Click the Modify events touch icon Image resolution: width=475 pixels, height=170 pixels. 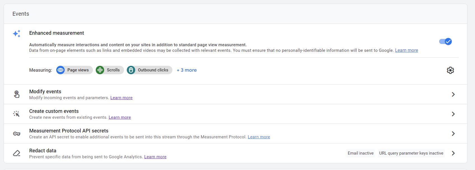click(17, 94)
